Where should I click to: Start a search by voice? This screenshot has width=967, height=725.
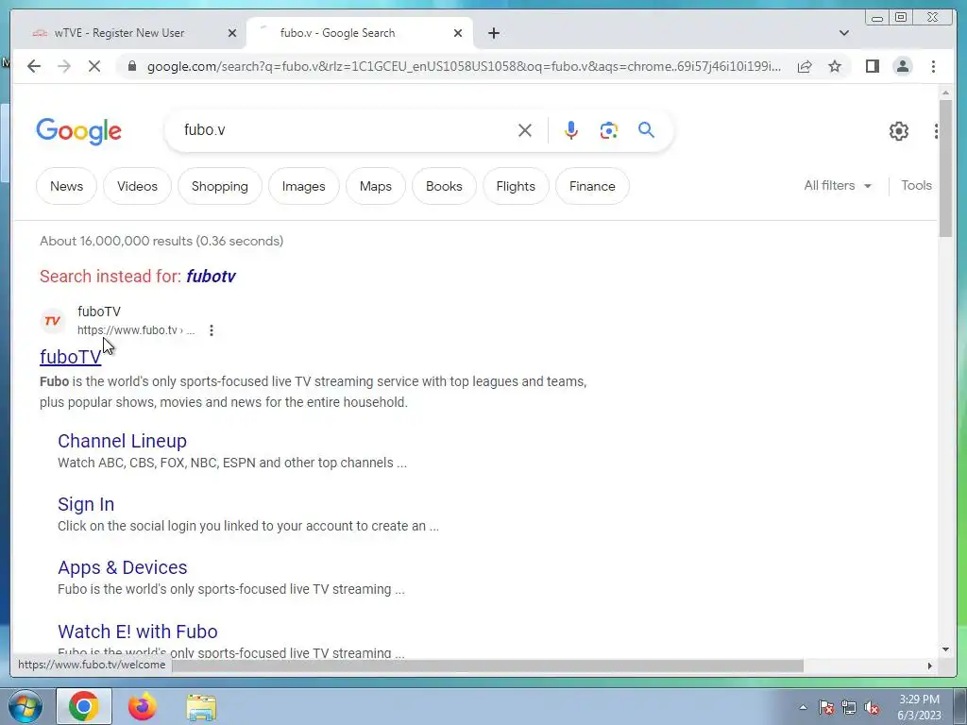571,130
